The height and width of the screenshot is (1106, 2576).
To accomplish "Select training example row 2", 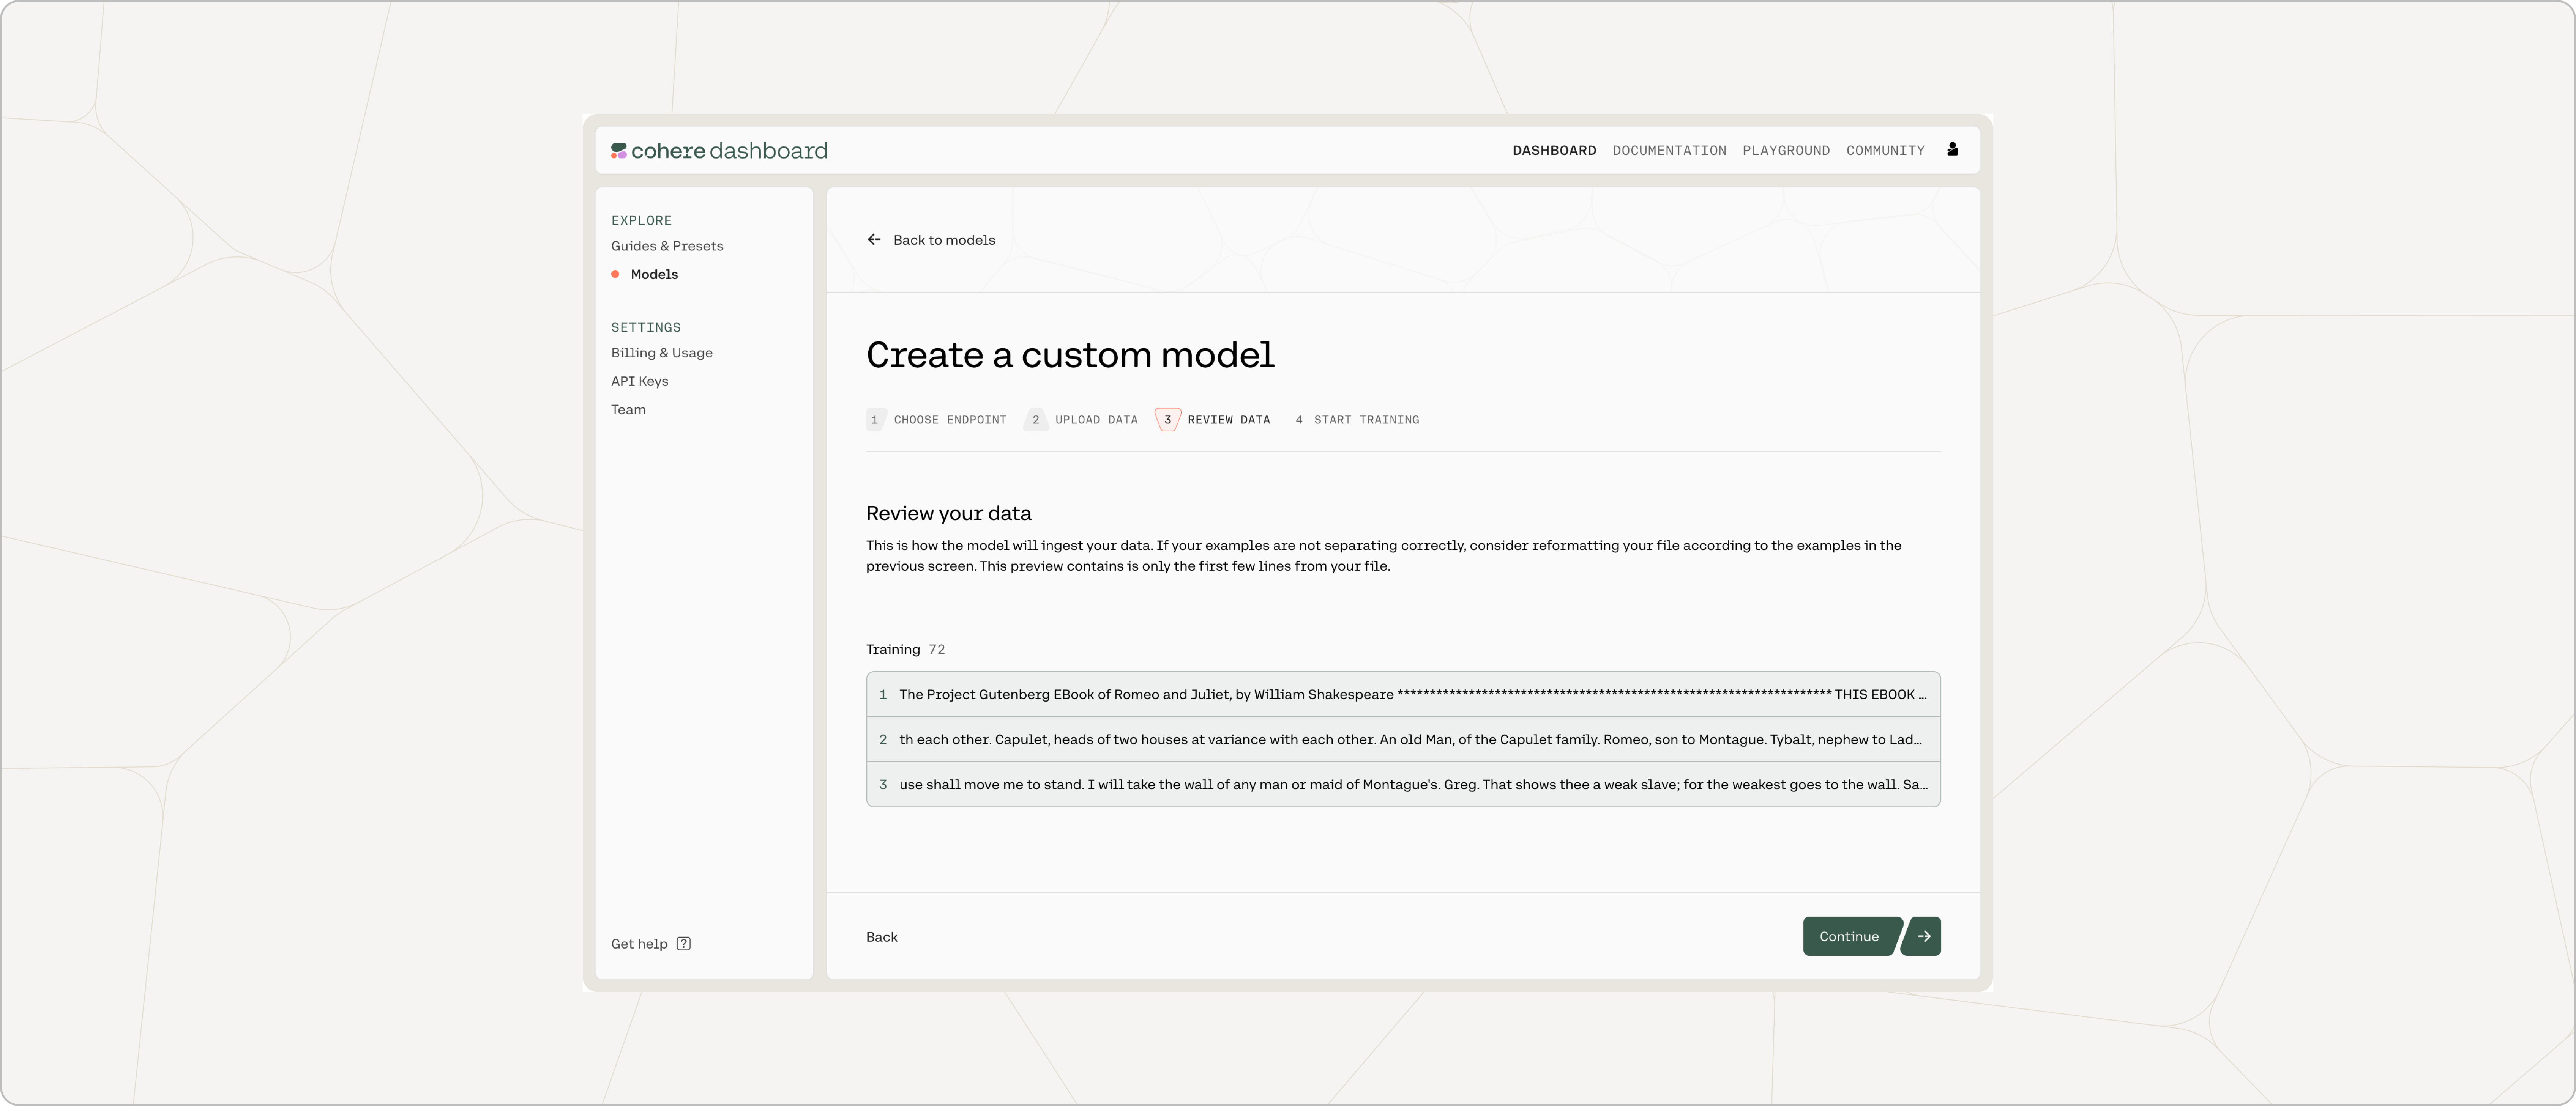I will (1403, 739).
